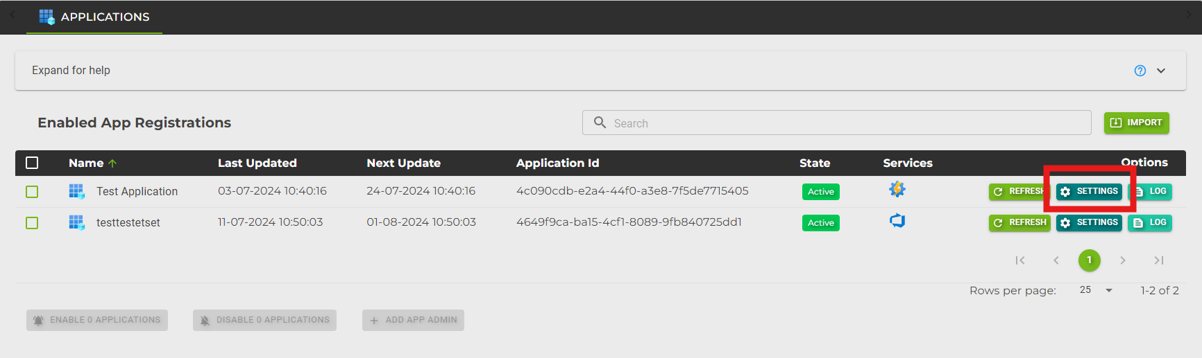Sort by the Last Updated column
This screenshot has width=1202, height=358.
257,163
